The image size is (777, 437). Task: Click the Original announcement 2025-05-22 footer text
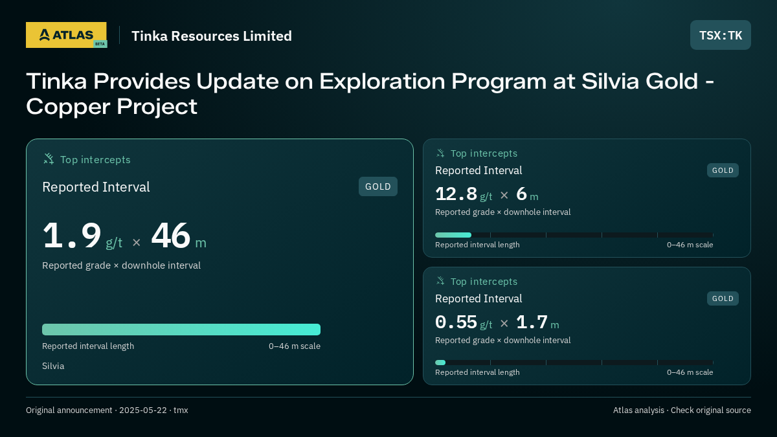pos(107,410)
